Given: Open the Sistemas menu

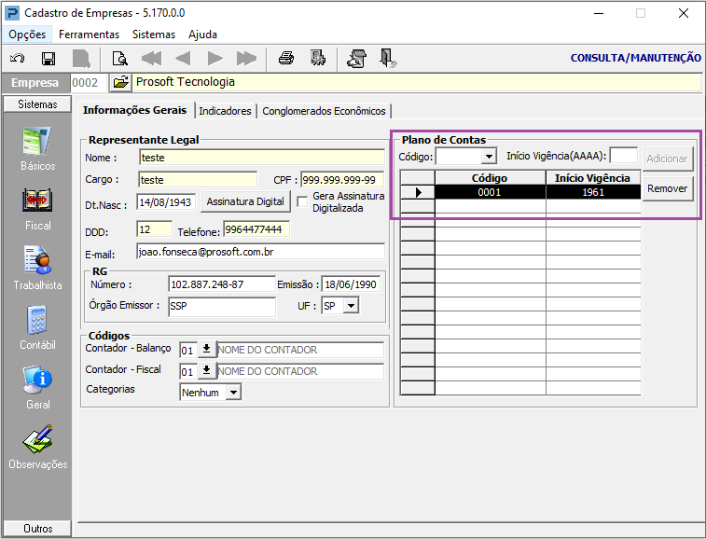Looking at the screenshot, I should tap(154, 35).
